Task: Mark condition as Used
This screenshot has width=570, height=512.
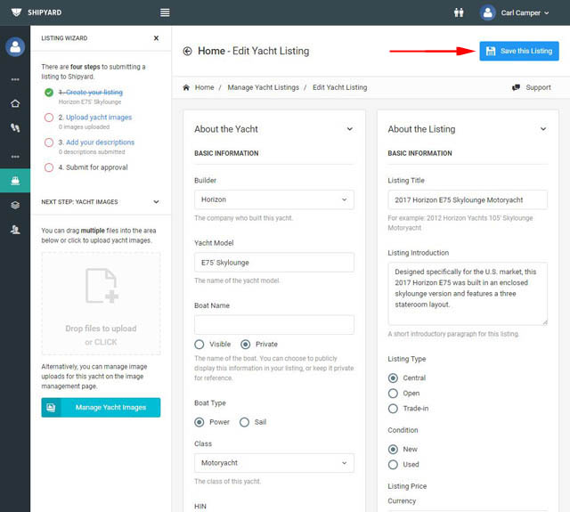Action: click(x=394, y=464)
